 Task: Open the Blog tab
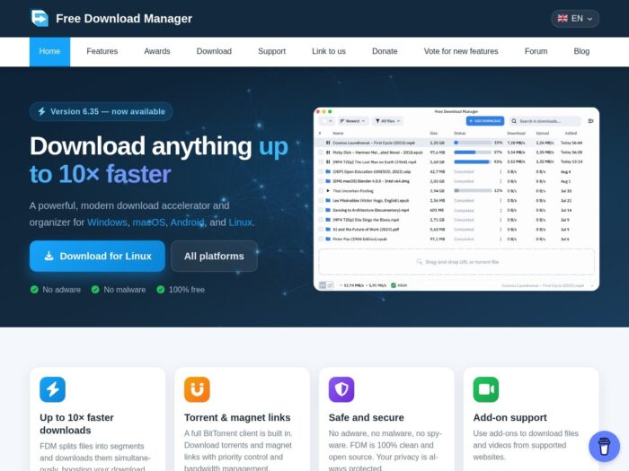pos(581,52)
